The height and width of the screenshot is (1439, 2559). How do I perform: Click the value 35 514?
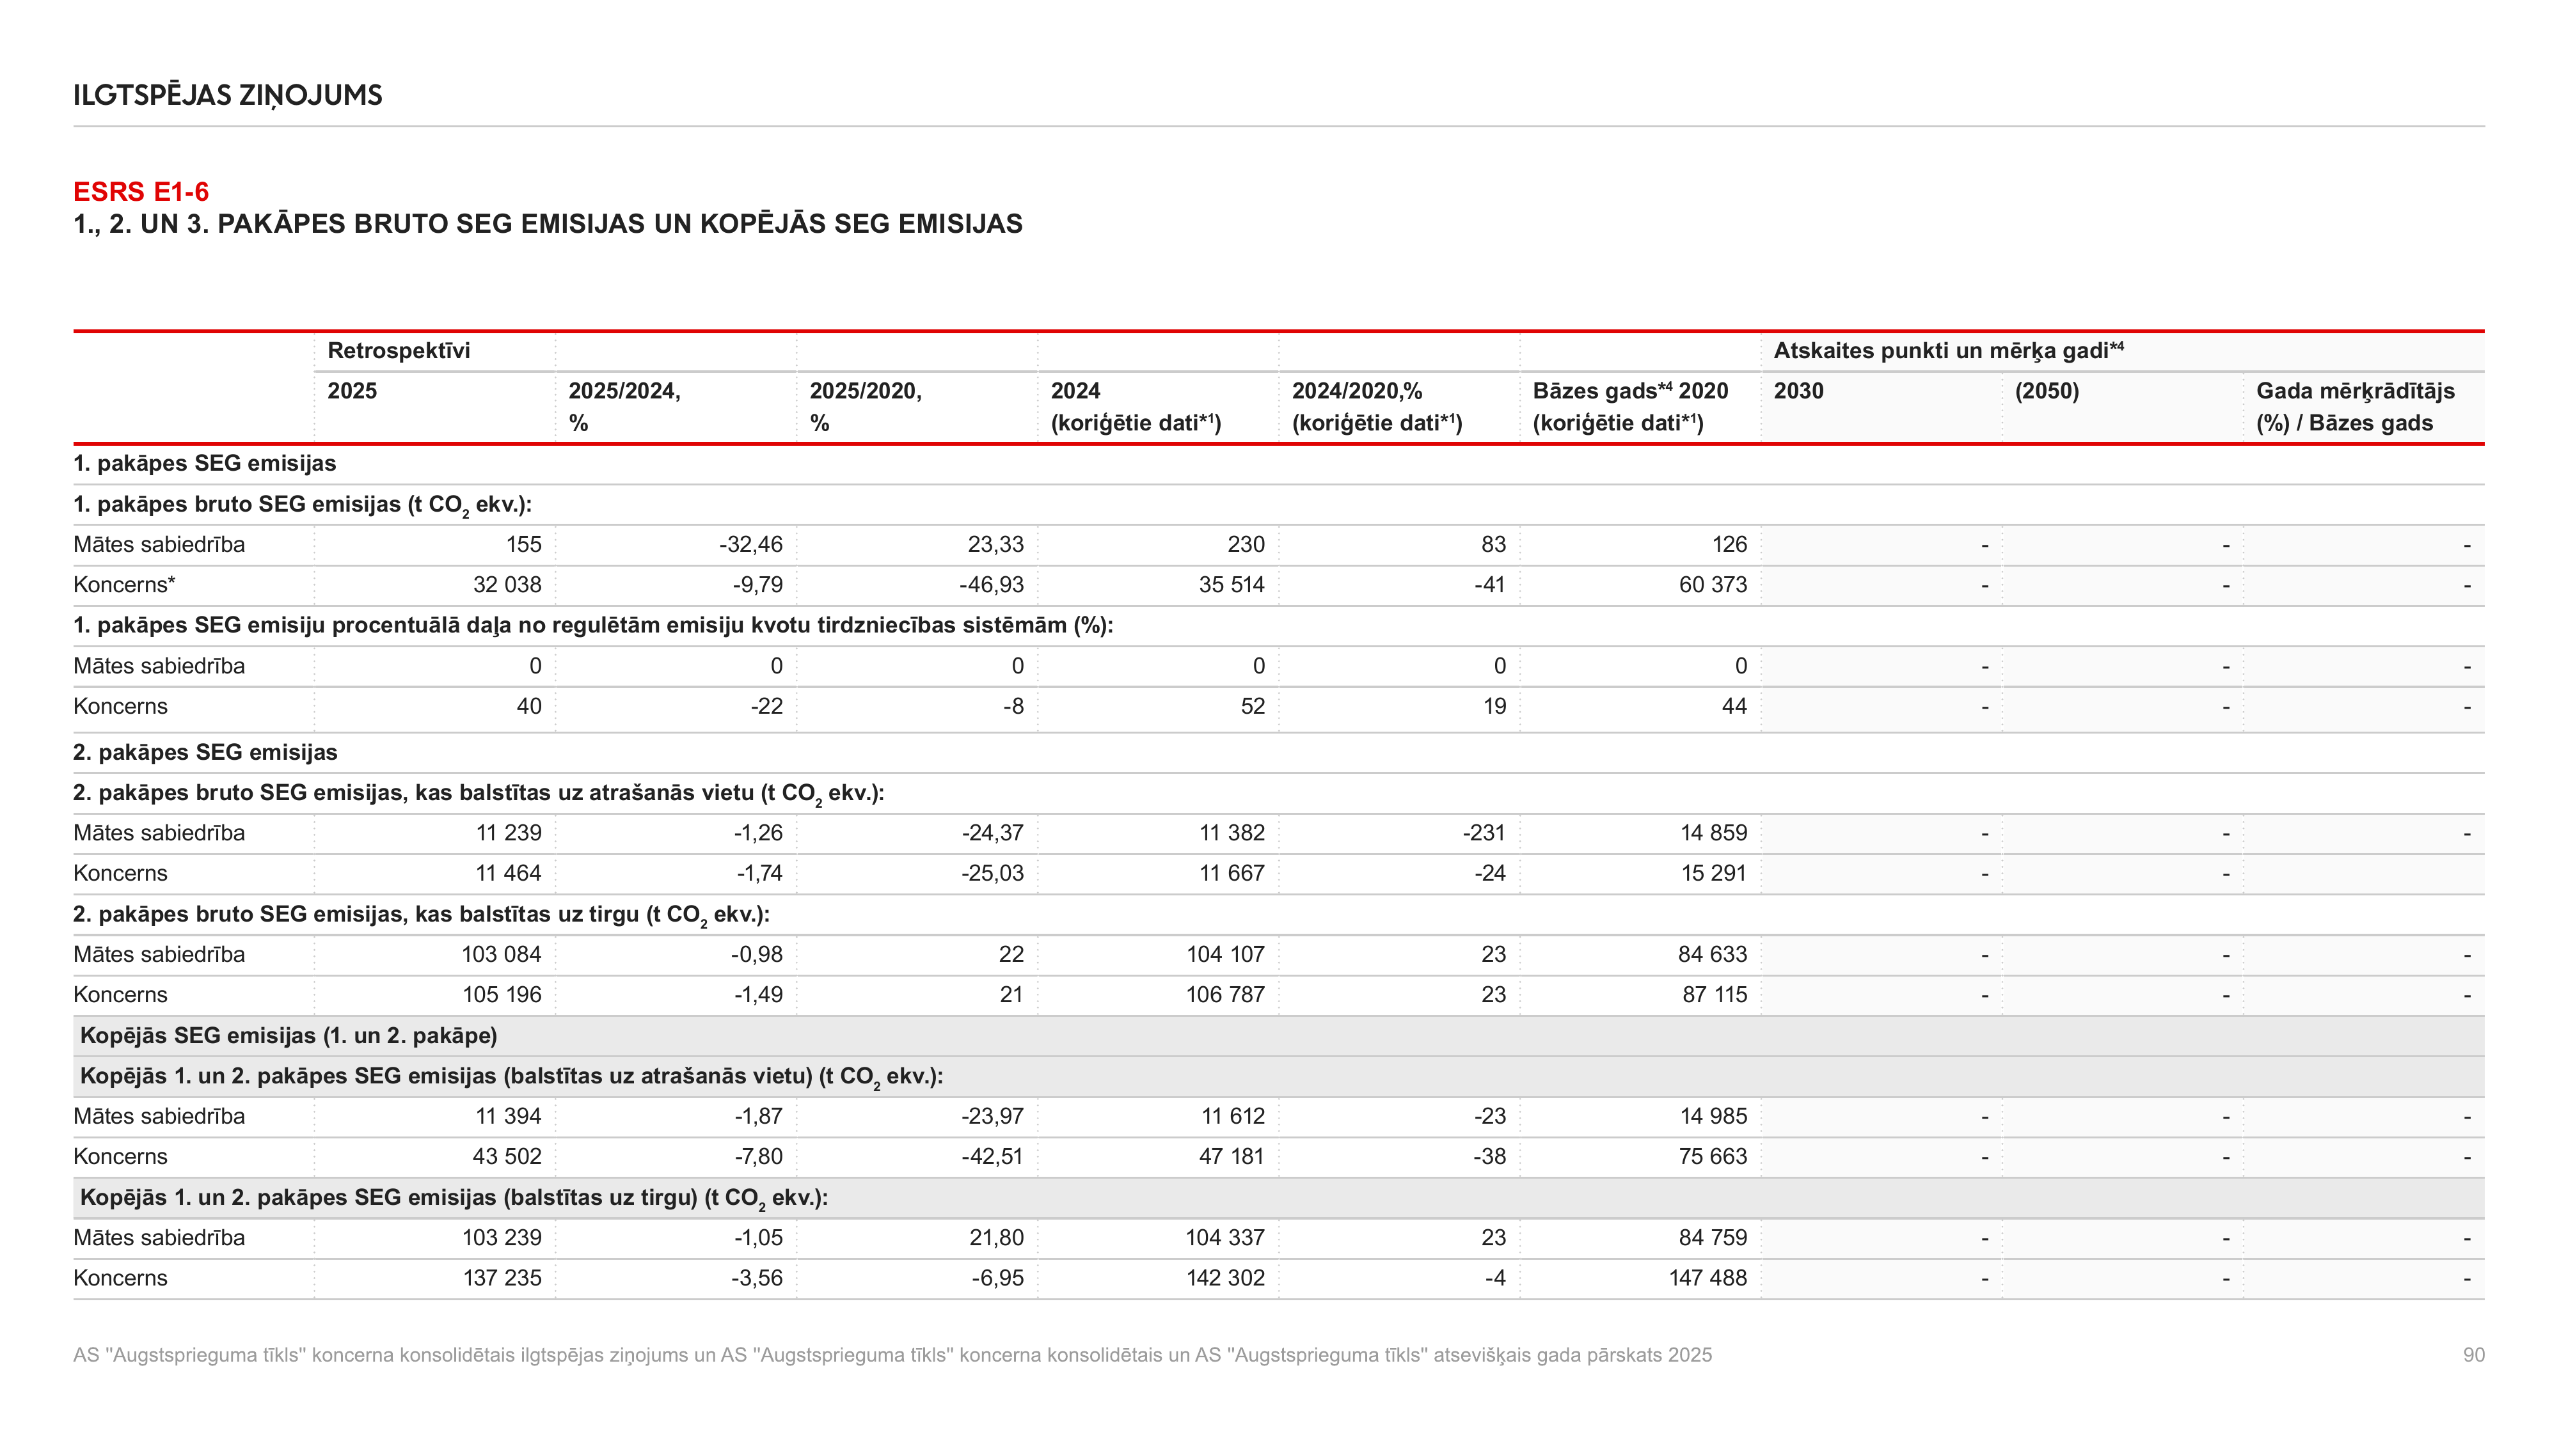1231,585
